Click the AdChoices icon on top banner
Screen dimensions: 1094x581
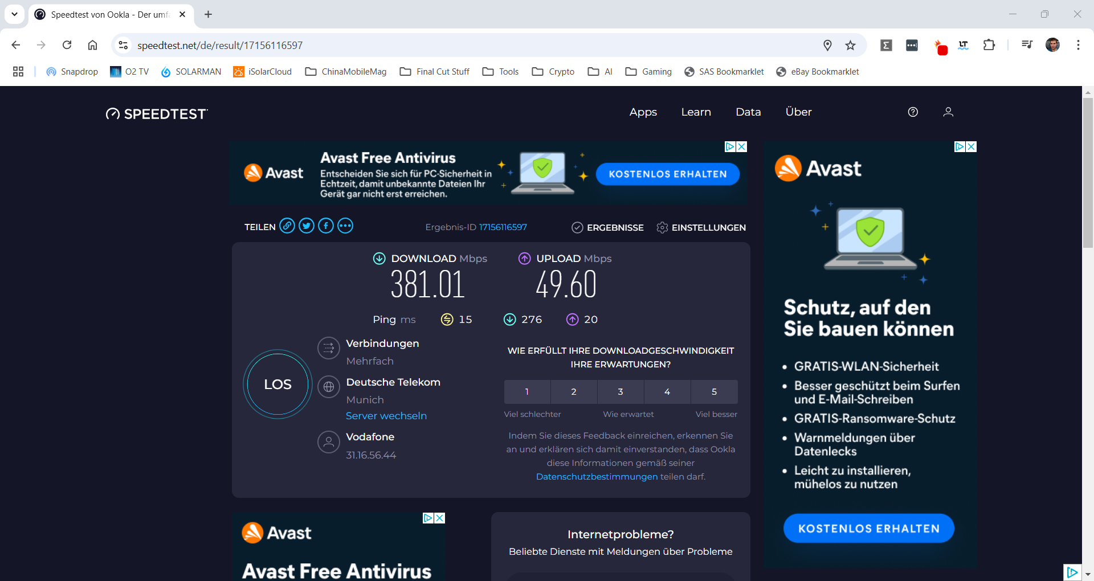730,146
